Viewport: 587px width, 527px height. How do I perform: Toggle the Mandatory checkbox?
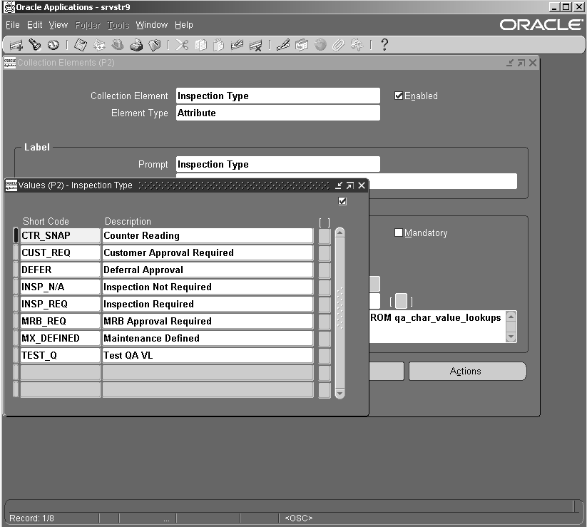coord(399,232)
